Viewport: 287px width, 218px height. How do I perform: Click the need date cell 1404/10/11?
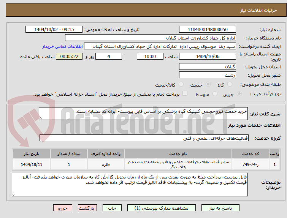(x=32, y=164)
